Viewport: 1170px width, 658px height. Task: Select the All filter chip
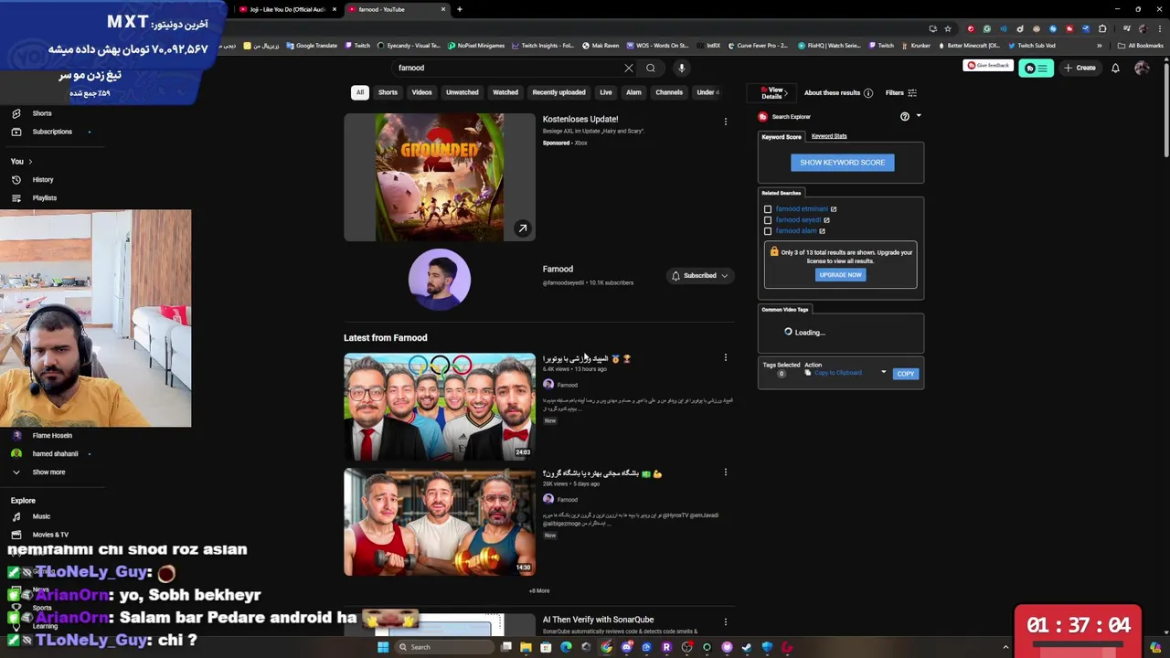click(360, 92)
